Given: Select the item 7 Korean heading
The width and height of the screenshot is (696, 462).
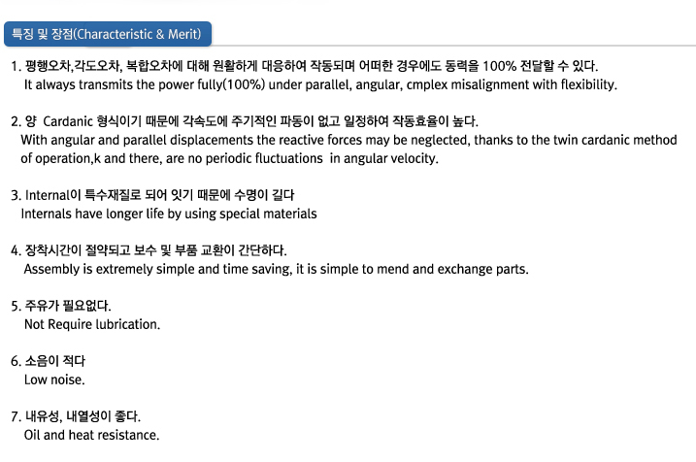Looking at the screenshot, I should (x=76, y=416).
